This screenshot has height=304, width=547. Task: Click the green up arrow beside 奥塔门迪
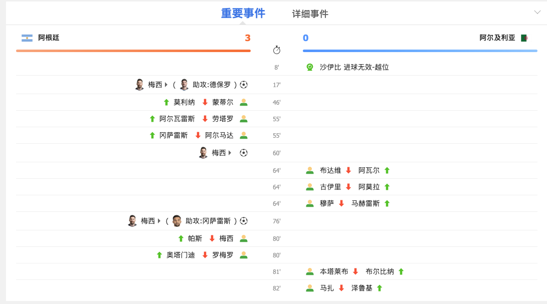159,255
